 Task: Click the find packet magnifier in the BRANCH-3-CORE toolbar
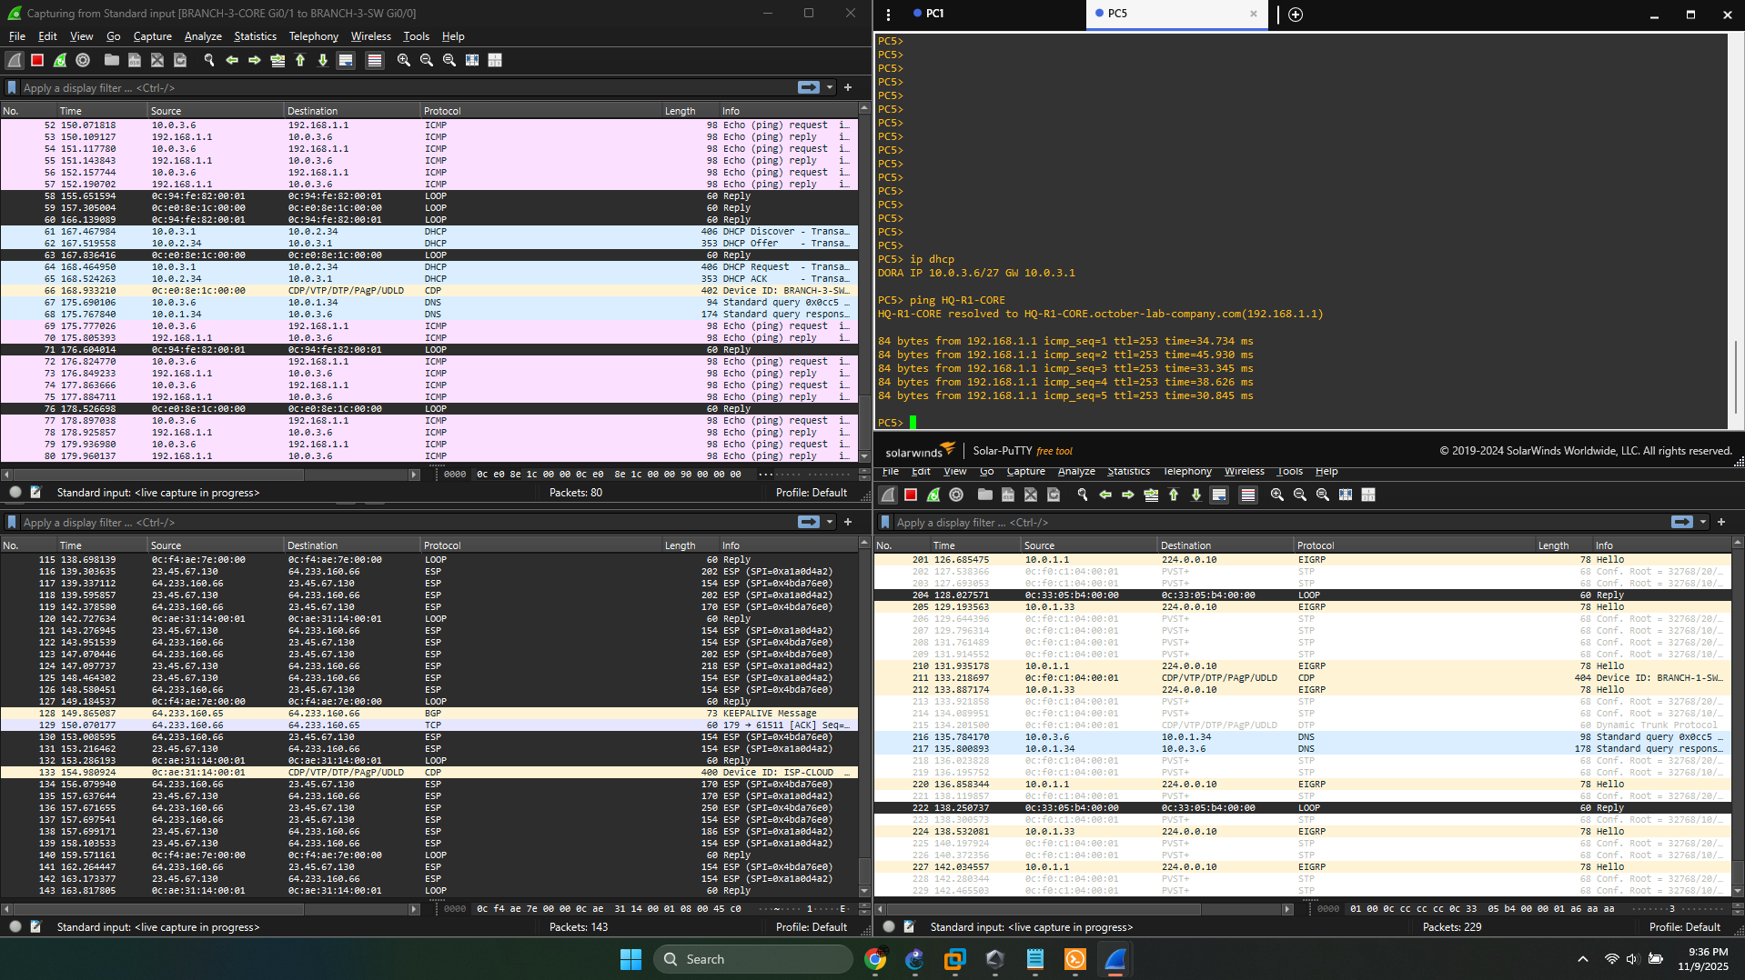208,60
